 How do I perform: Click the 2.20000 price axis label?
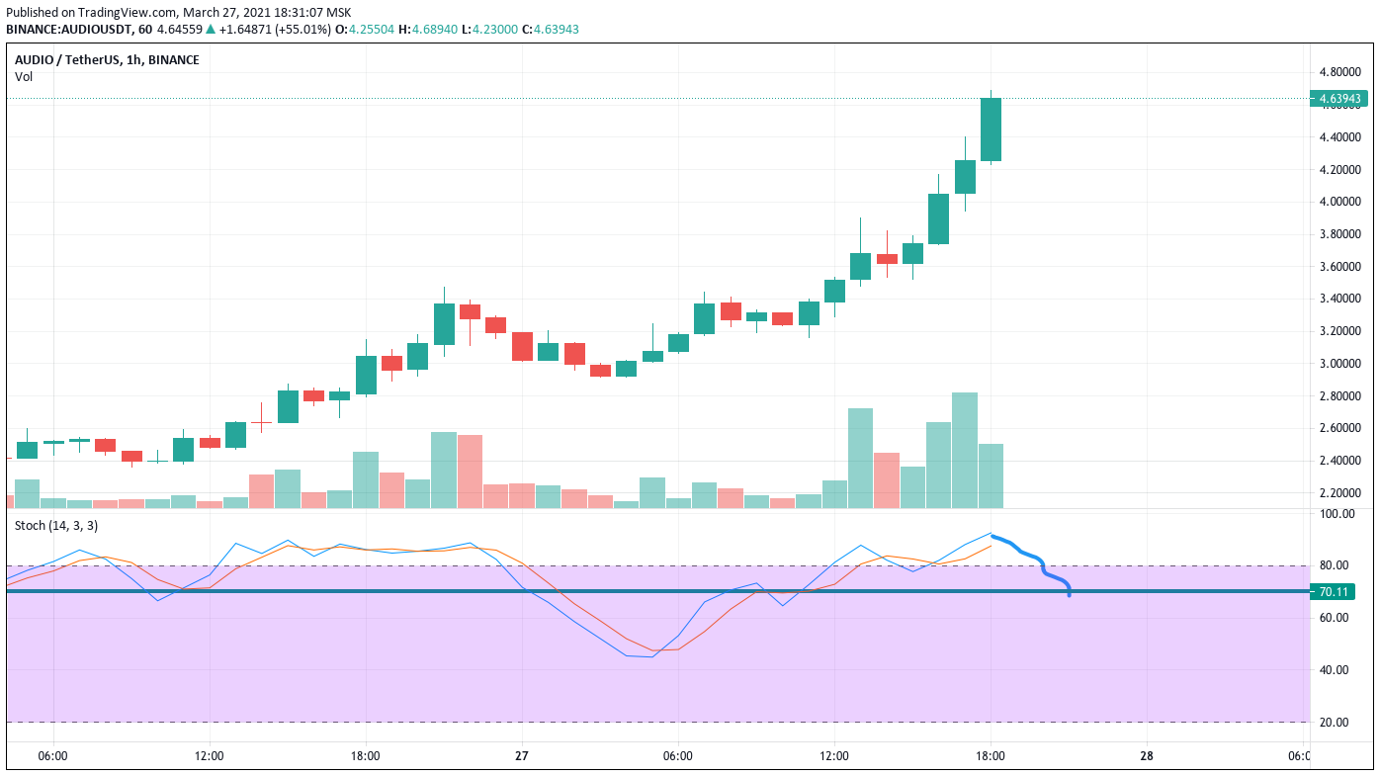(x=1339, y=493)
